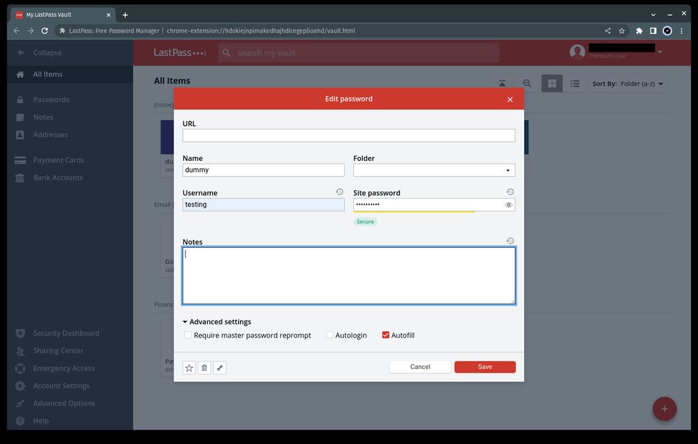Image resolution: width=698 pixels, height=444 pixels.
Task: Click the zoom out view icon
Action: [x=527, y=83]
